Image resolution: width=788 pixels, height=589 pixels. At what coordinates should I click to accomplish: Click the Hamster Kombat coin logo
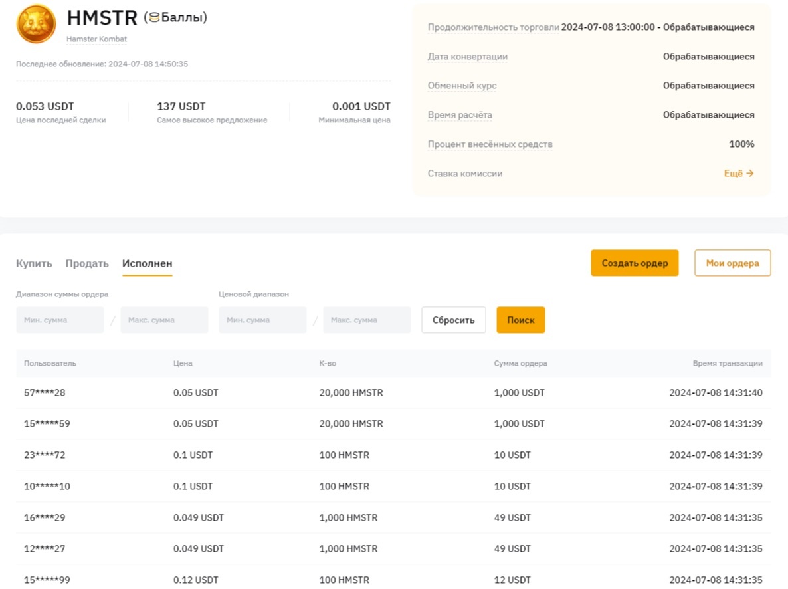[36, 24]
